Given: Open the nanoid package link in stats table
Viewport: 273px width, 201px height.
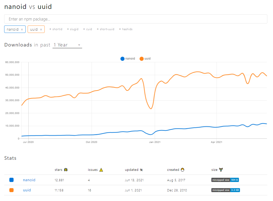Looking at the screenshot, I should (x=29, y=180).
